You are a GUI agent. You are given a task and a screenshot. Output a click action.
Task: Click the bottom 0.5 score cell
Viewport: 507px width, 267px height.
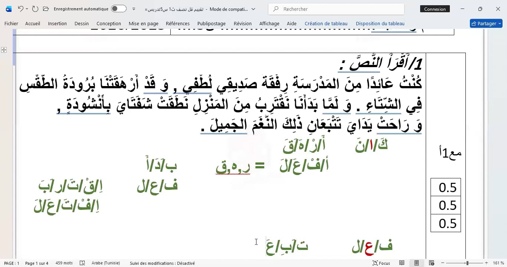pos(446,223)
